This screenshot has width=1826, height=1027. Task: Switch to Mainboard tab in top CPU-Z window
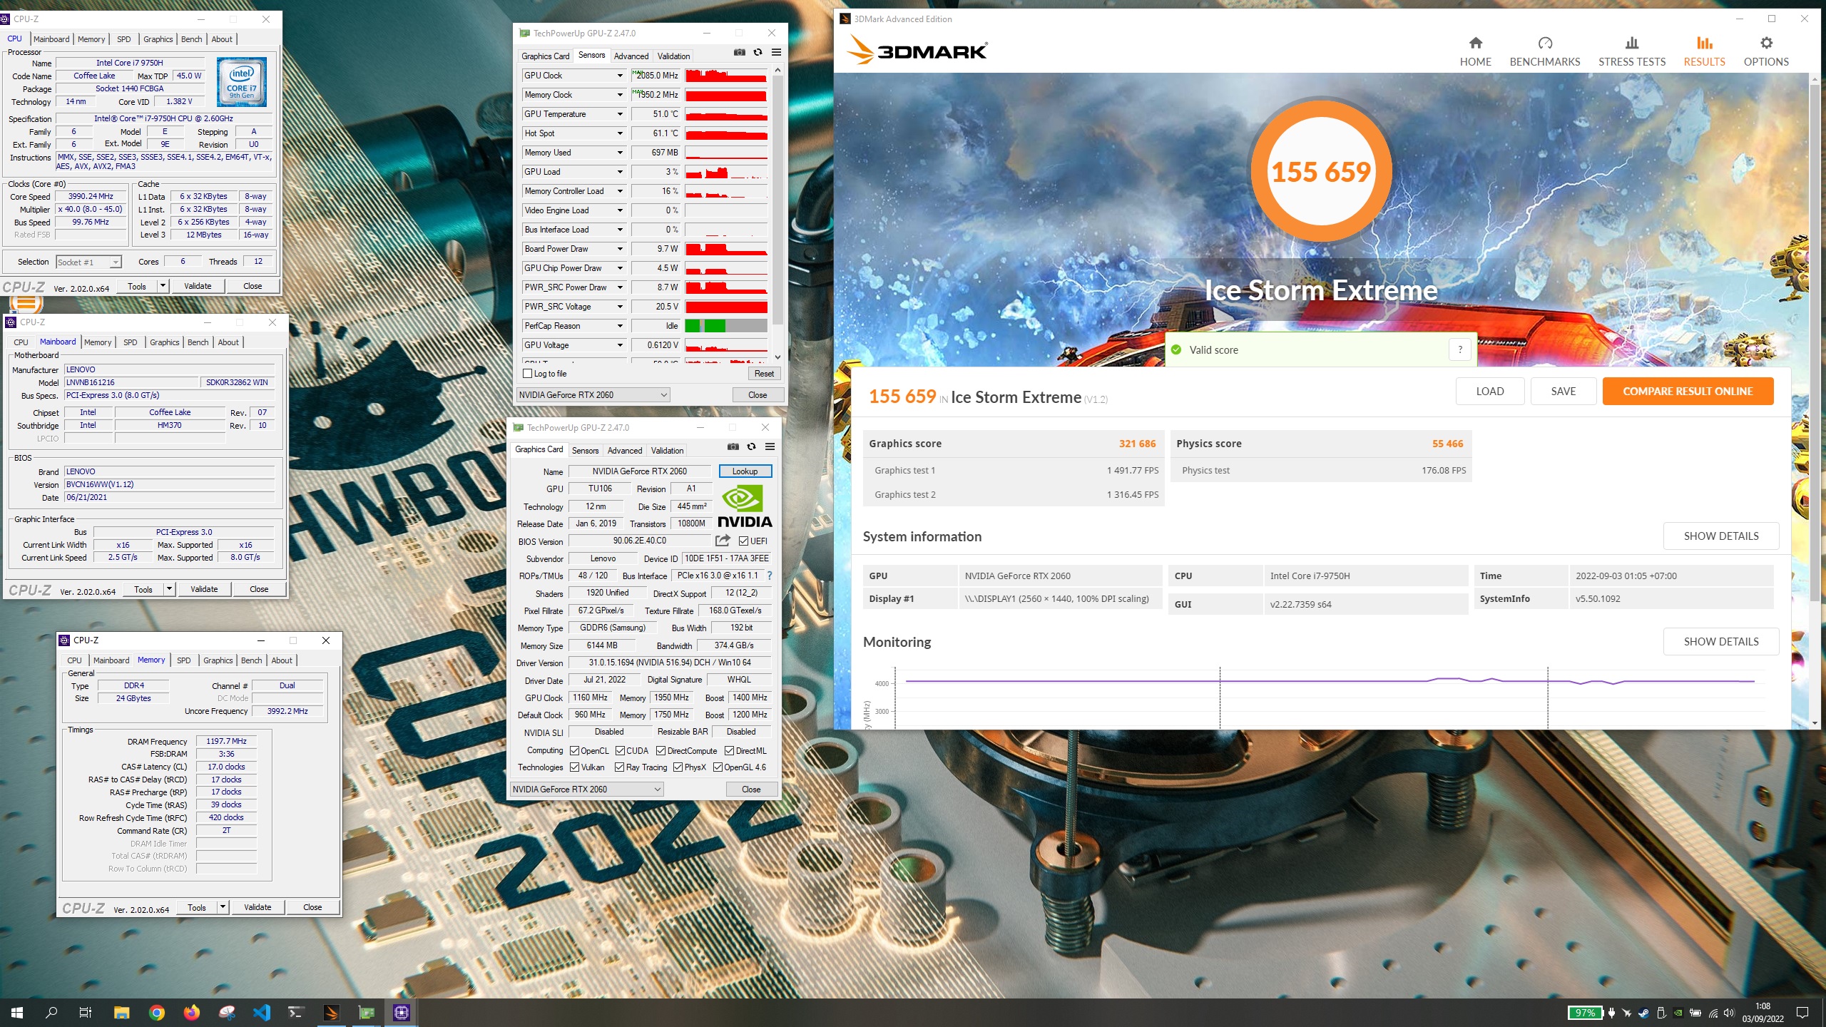pos(51,39)
